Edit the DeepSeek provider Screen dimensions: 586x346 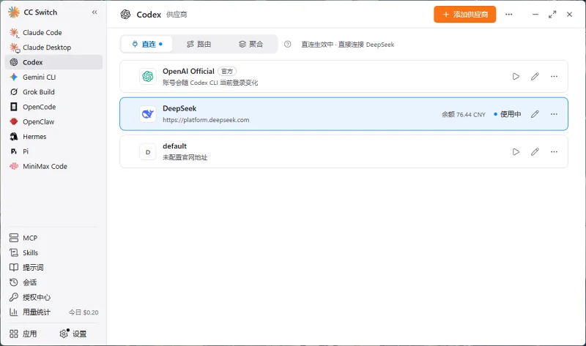535,114
